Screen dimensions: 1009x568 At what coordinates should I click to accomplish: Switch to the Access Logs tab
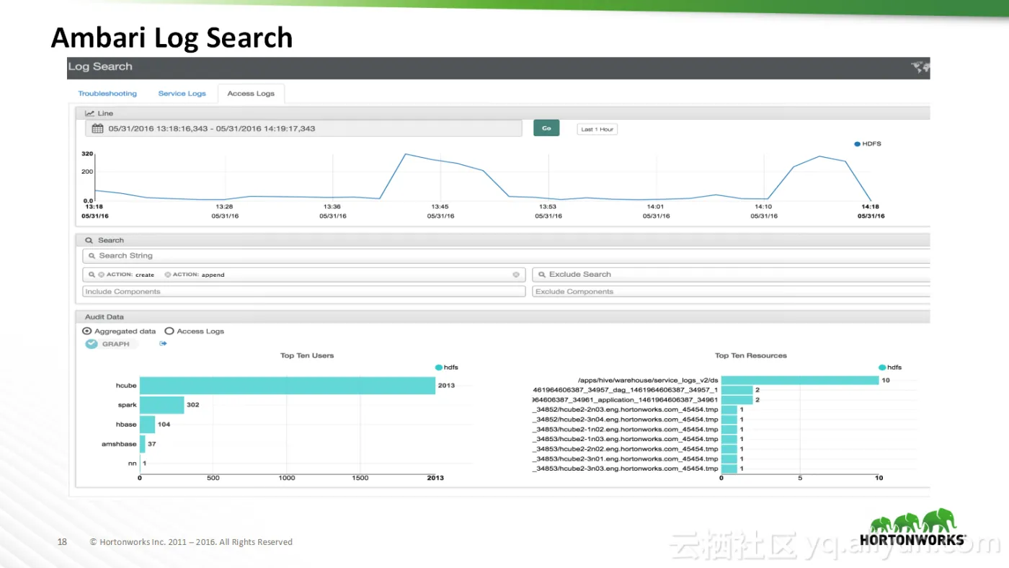click(x=251, y=94)
